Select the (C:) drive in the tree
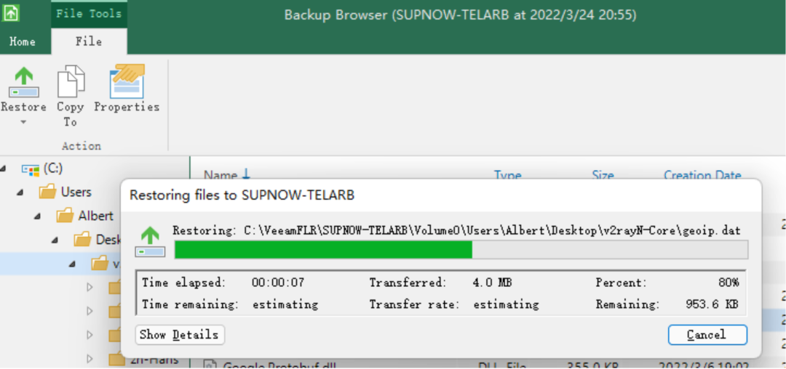 tap(52, 169)
